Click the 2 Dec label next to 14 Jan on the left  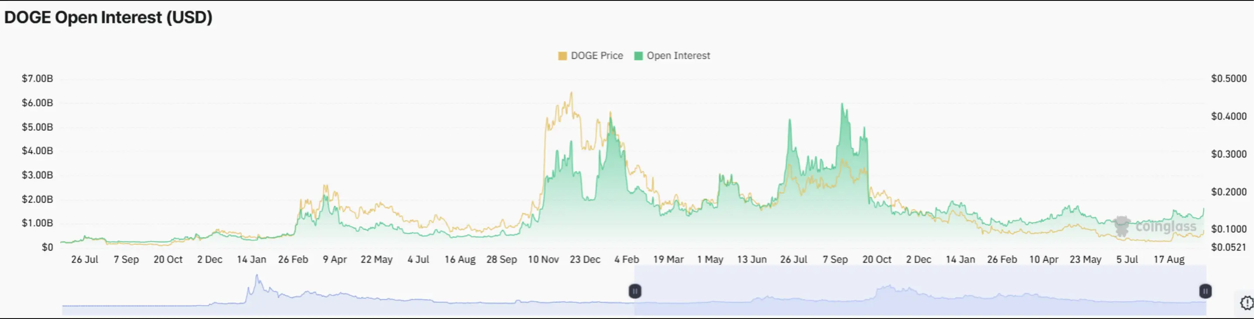(210, 259)
